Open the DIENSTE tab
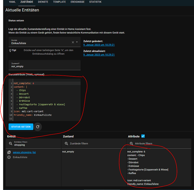This screenshot has height=190, width=194. 43,2
